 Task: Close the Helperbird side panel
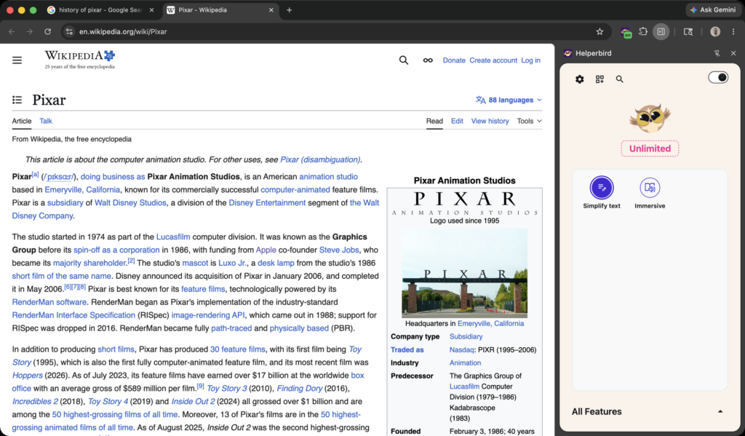click(733, 53)
